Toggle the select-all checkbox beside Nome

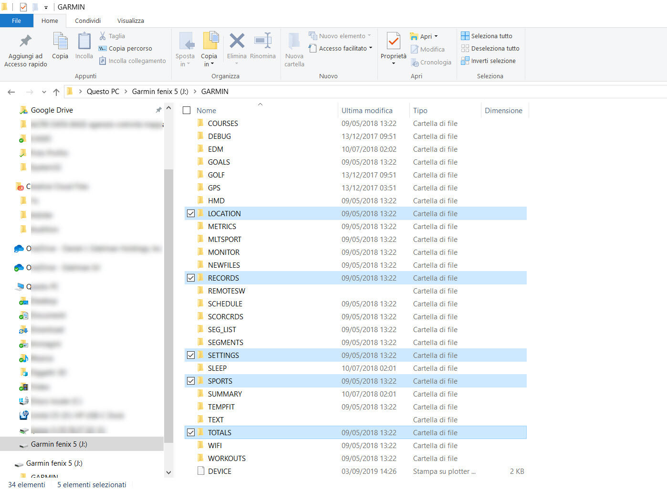pos(187,111)
